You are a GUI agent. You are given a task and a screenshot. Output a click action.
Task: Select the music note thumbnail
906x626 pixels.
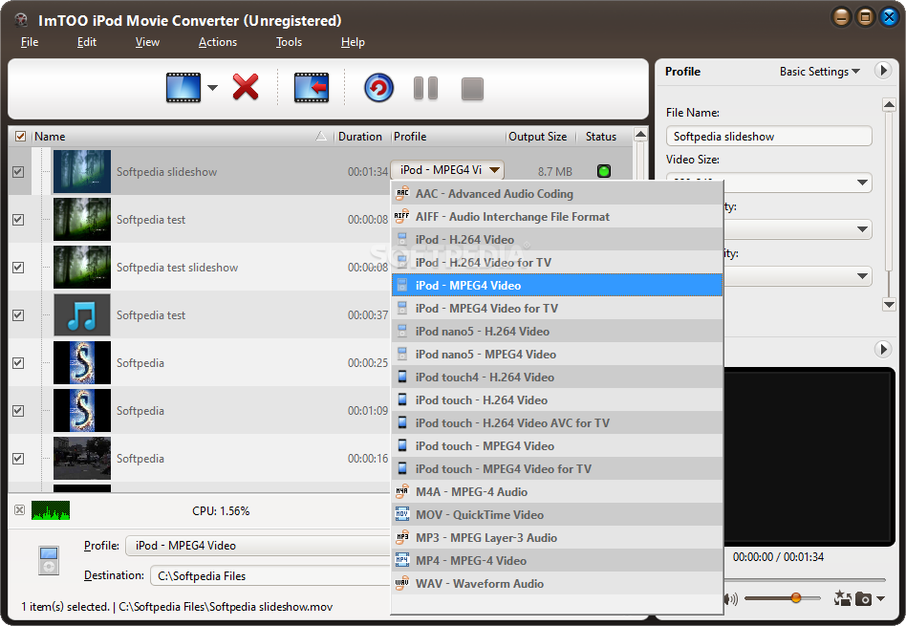(x=82, y=315)
